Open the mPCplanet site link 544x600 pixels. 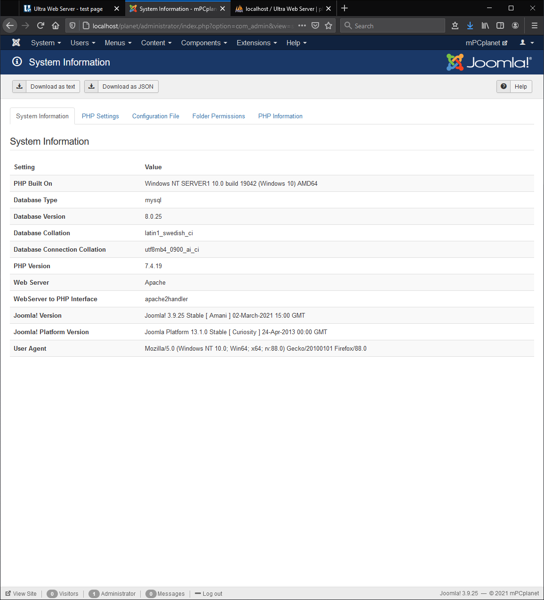487,42
